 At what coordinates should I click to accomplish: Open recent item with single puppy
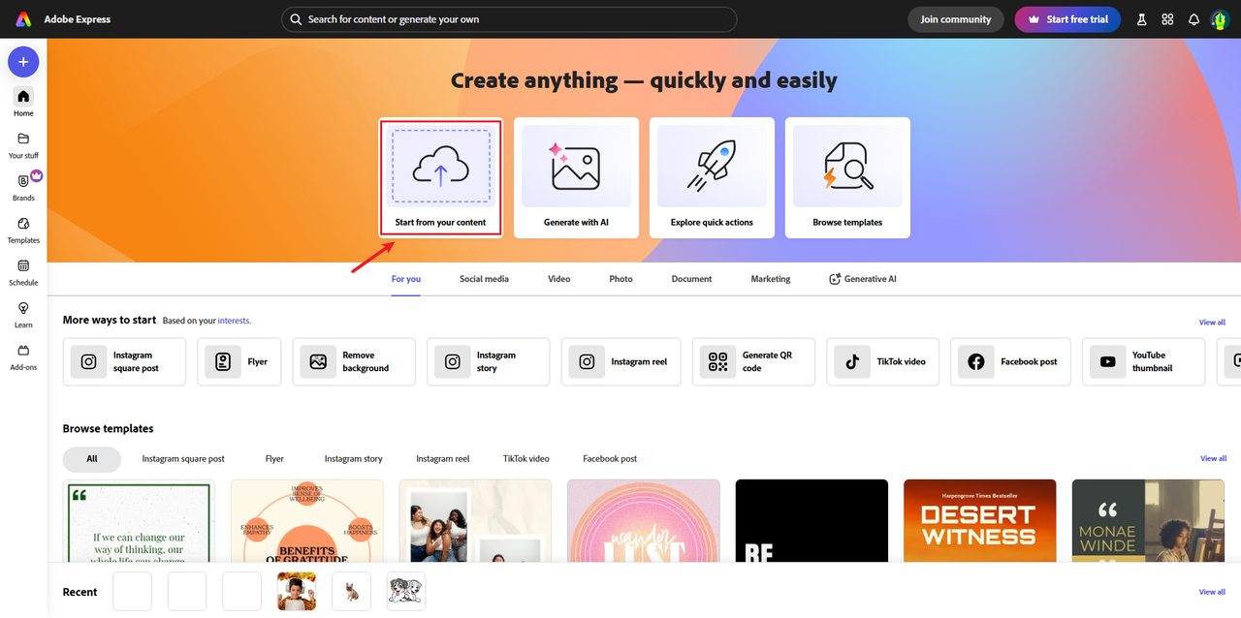(351, 591)
